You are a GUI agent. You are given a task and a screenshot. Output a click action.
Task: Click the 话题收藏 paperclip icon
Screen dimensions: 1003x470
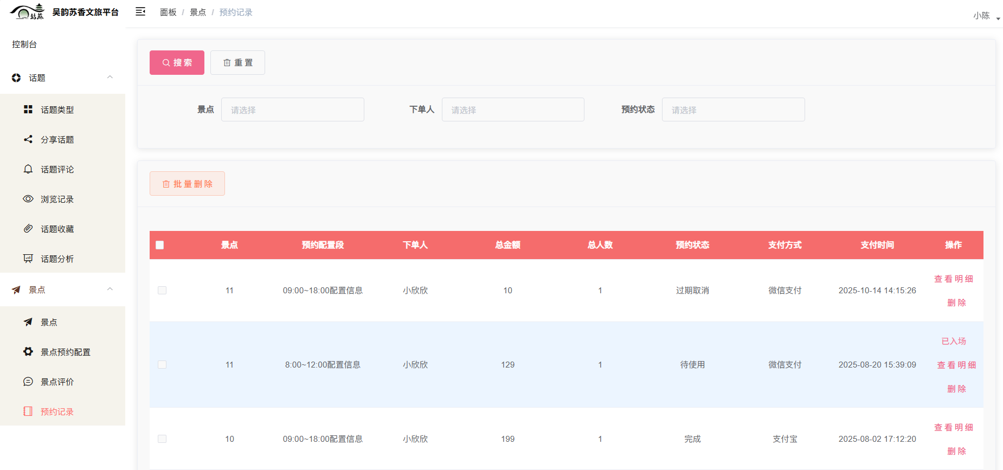(x=28, y=229)
